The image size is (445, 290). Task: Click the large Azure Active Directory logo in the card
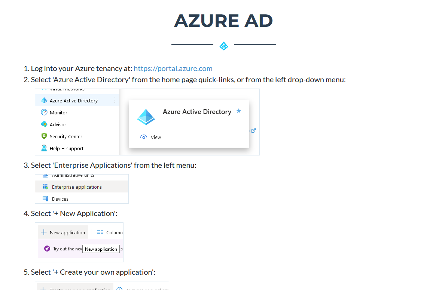coord(146,117)
